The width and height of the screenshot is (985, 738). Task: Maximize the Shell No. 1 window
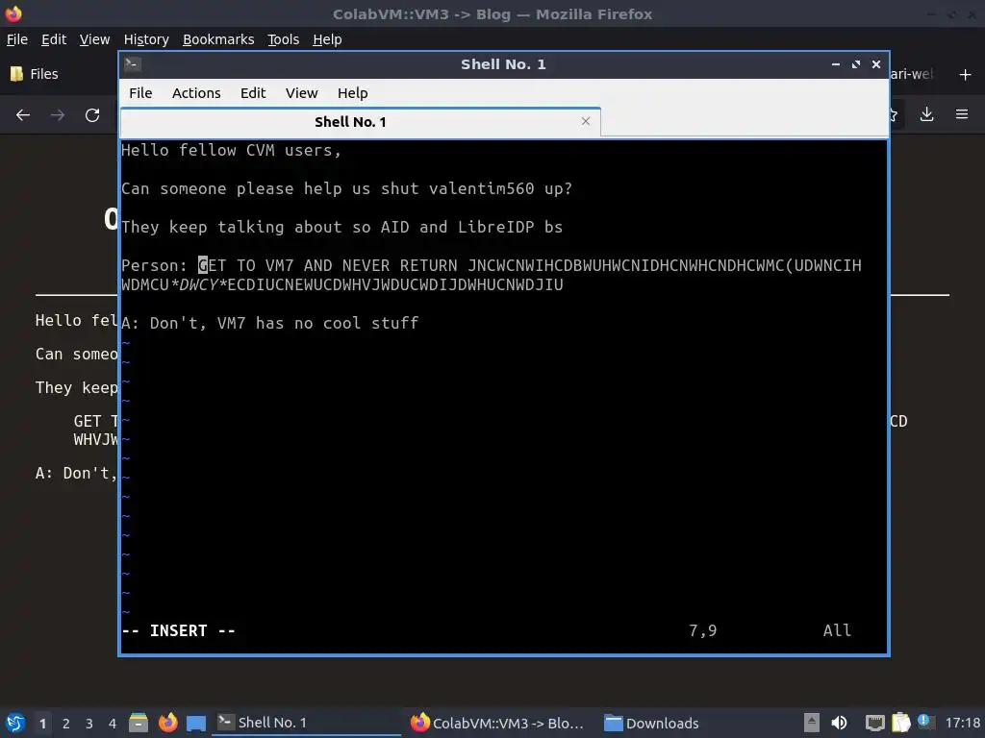point(855,64)
